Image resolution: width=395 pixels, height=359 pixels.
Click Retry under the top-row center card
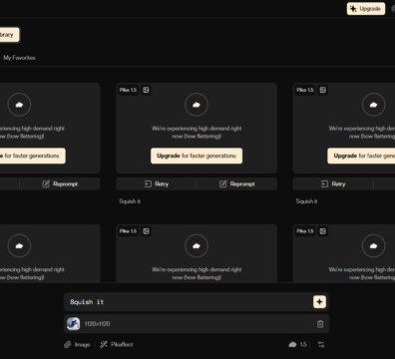click(x=157, y=183)
